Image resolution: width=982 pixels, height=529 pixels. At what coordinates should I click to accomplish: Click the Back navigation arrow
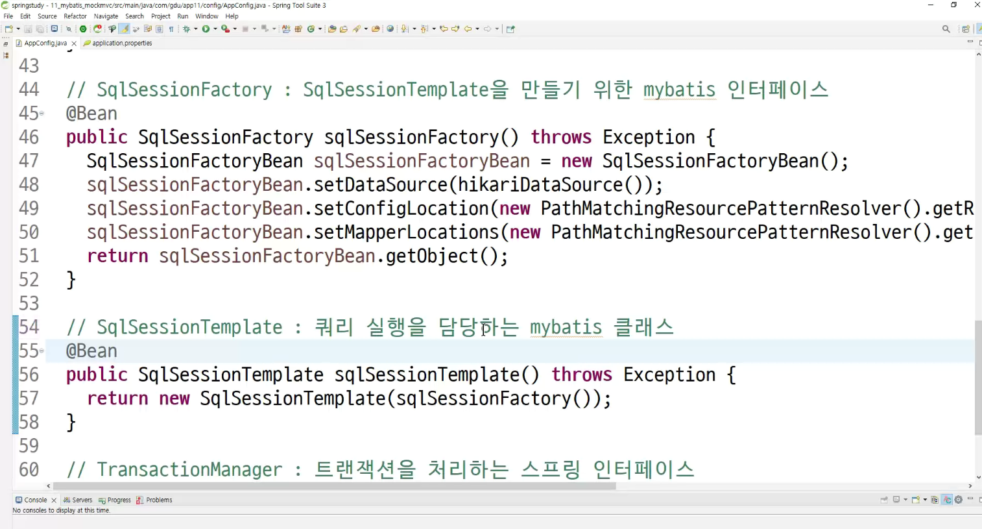point(468,29)
